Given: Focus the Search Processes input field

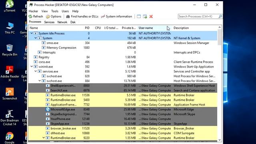Looking at the screenshot, I should 198,16.
